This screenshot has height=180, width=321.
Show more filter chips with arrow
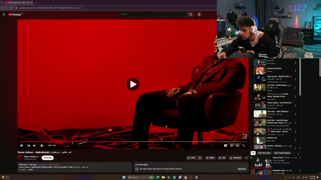coord(298,153)
